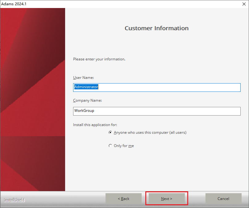Click the 'Customer Information' heading
249x208 pixels.
pos(156,28)
